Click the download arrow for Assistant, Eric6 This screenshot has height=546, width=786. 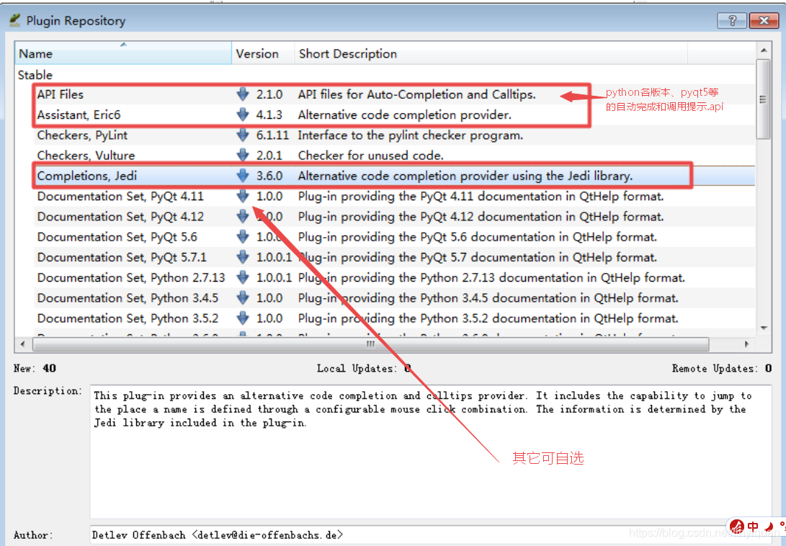tap(243, 115)
